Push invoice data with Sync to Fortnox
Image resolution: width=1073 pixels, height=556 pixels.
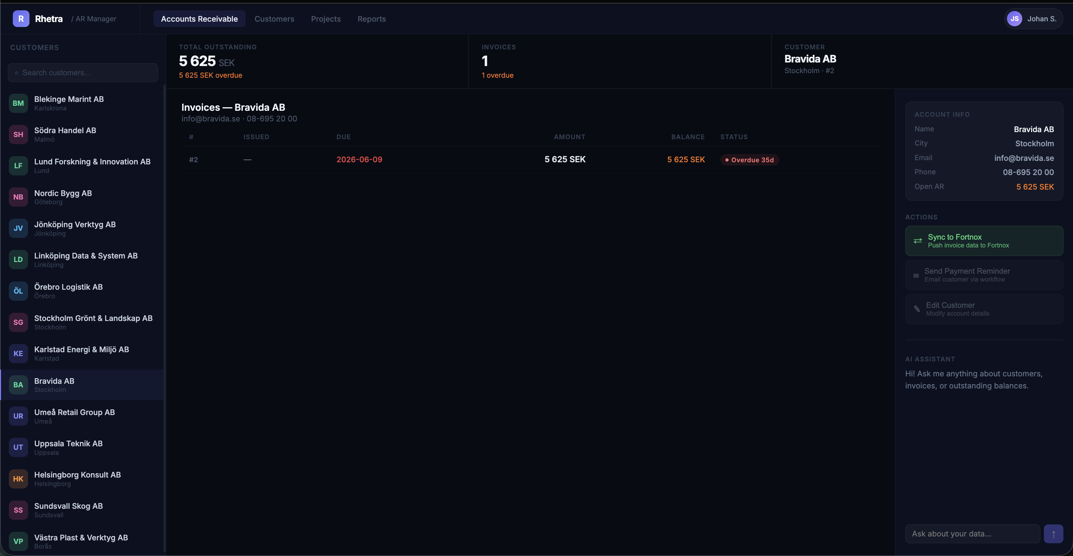click(984, 241)
